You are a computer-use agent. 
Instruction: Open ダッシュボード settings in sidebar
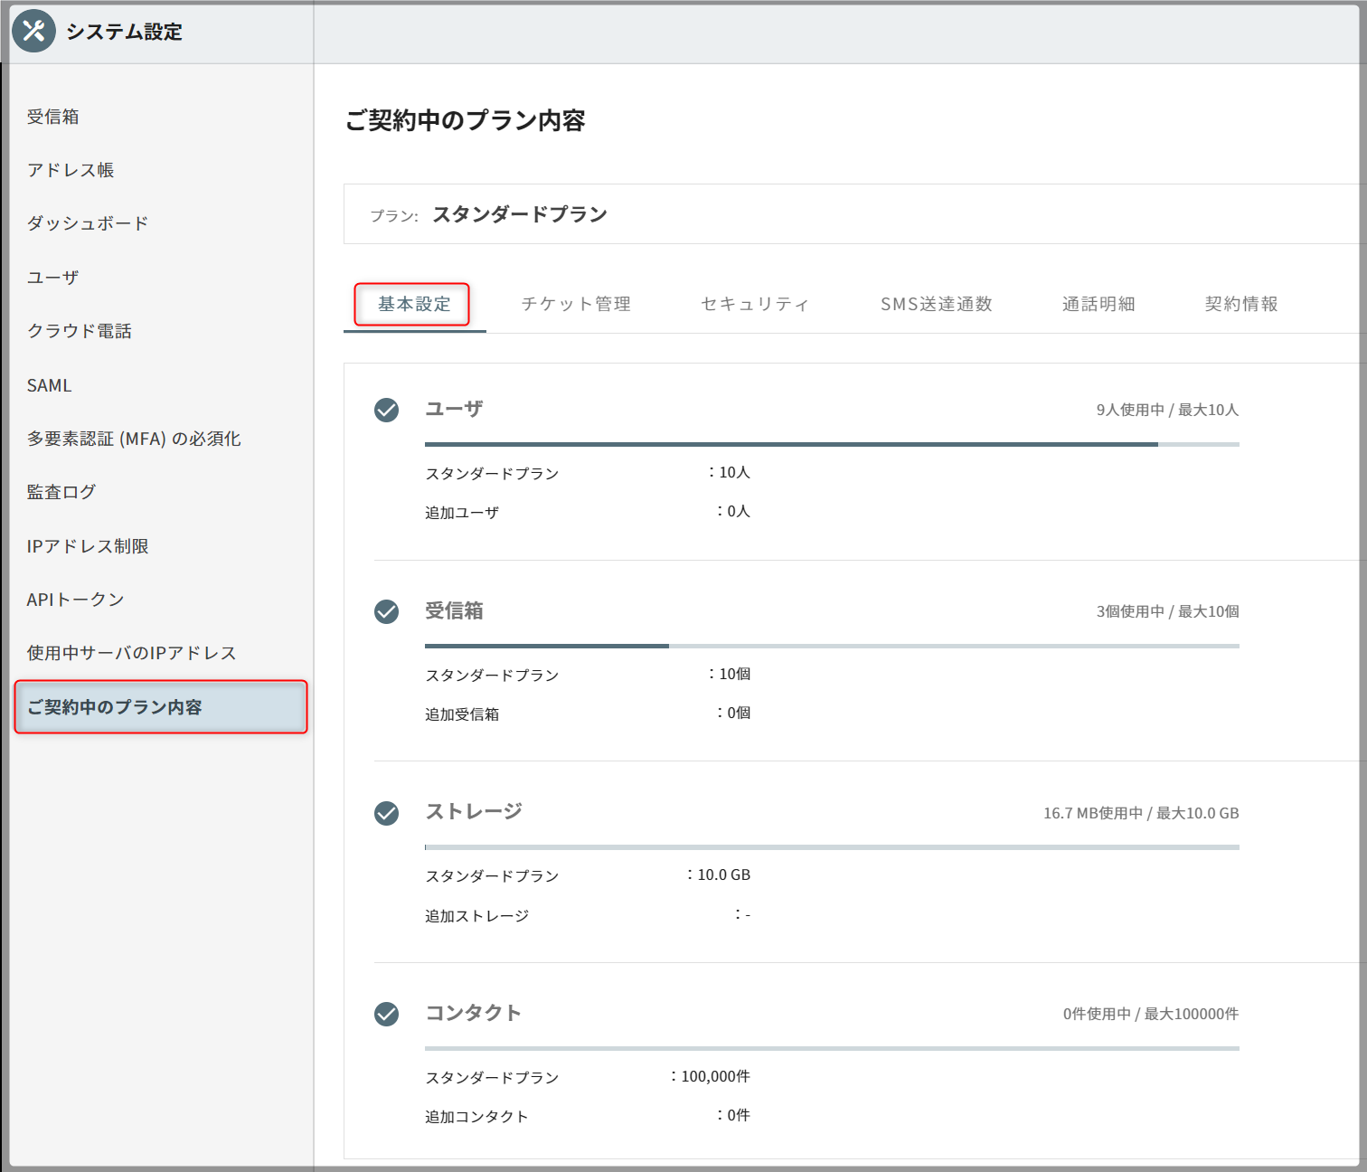pyautogui.click(x=88, y=223)
